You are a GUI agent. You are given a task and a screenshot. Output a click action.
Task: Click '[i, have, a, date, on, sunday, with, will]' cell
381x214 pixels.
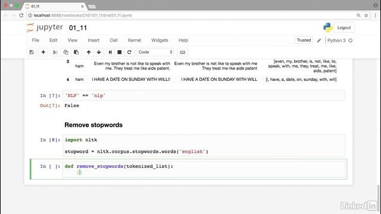coord(301,79)
